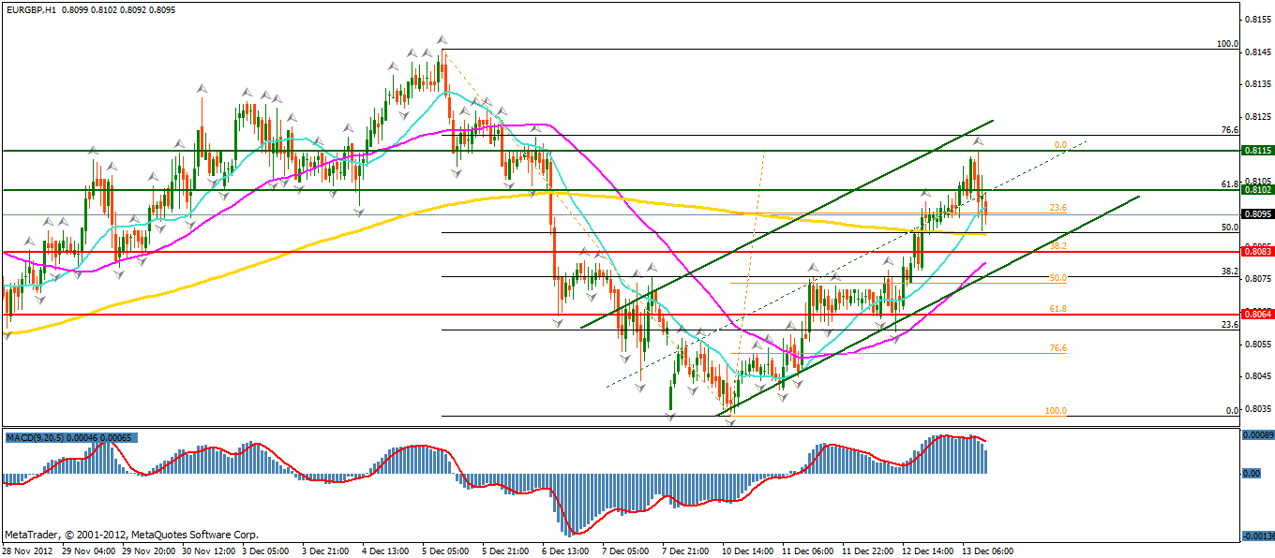Select the orange Fibonacci 100.0 level label
Image resolution: width=1275 pixels, height=558 pixels.
click(x=1056, y=411)
